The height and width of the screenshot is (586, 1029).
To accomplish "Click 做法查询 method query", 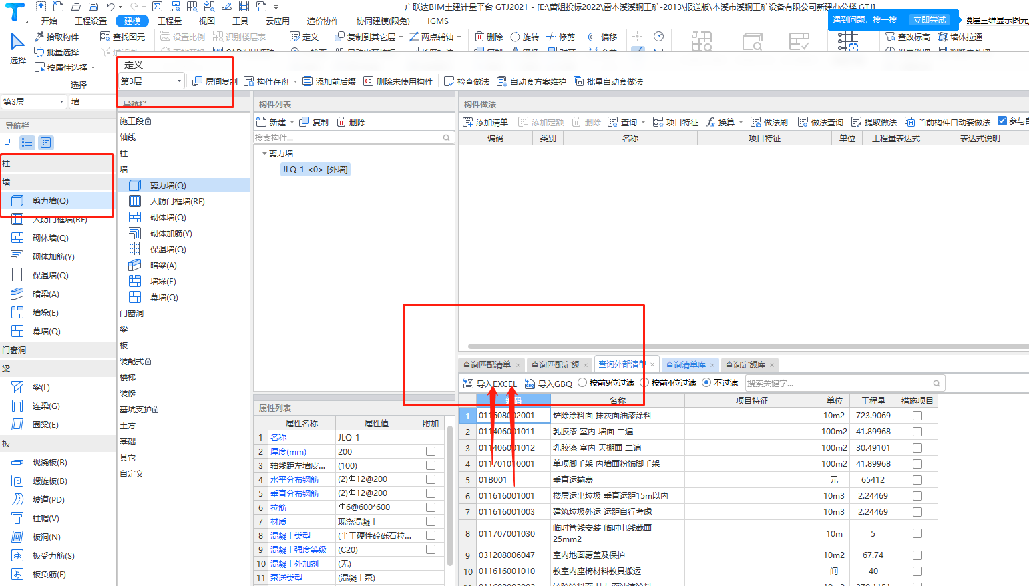I will tap(821, 122).
